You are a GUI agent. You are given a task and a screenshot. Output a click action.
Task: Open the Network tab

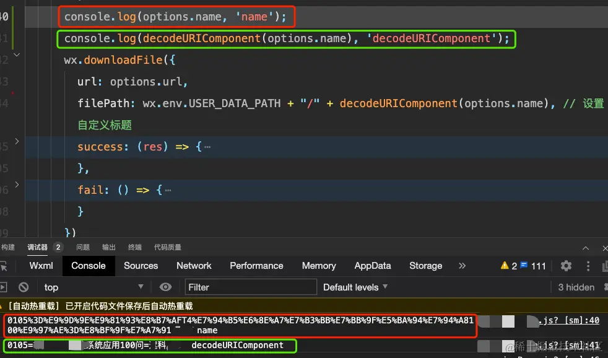click(x=194, y=266)
